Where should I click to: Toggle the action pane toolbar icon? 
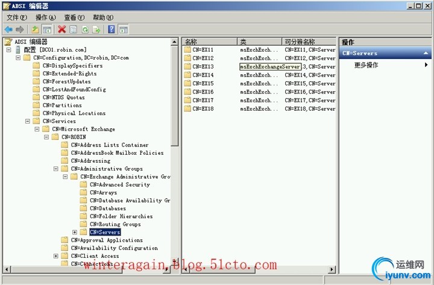[x=124, y=30]
